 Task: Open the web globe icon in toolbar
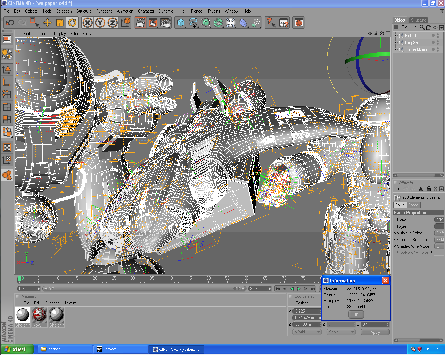pyautogui.click(x=299, y=23)
